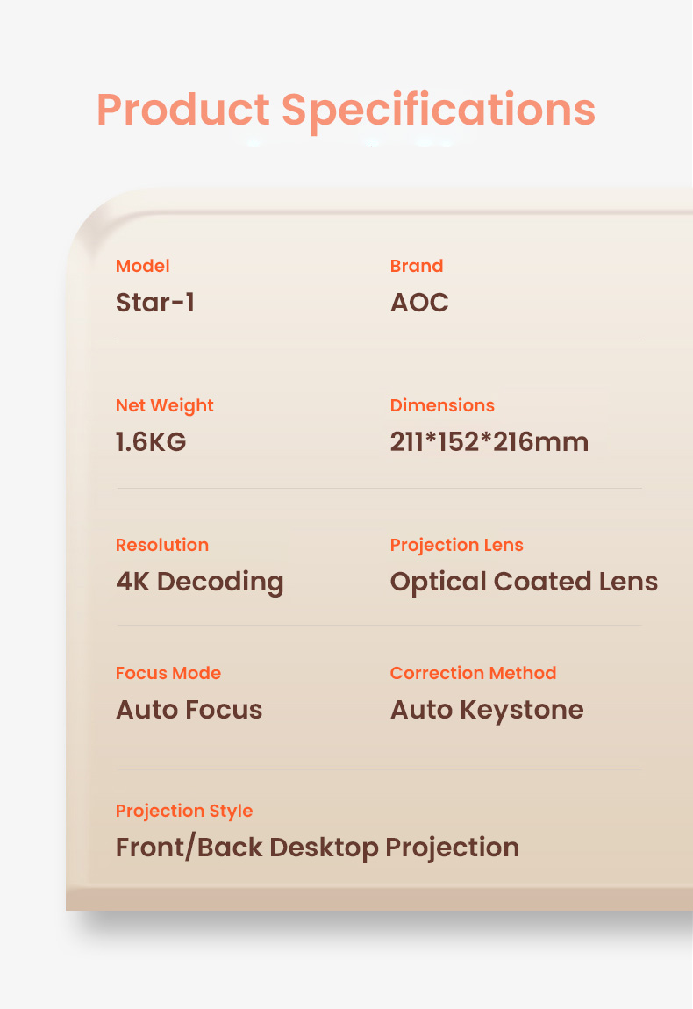Select the Projection Lens label

click(456, 546)
